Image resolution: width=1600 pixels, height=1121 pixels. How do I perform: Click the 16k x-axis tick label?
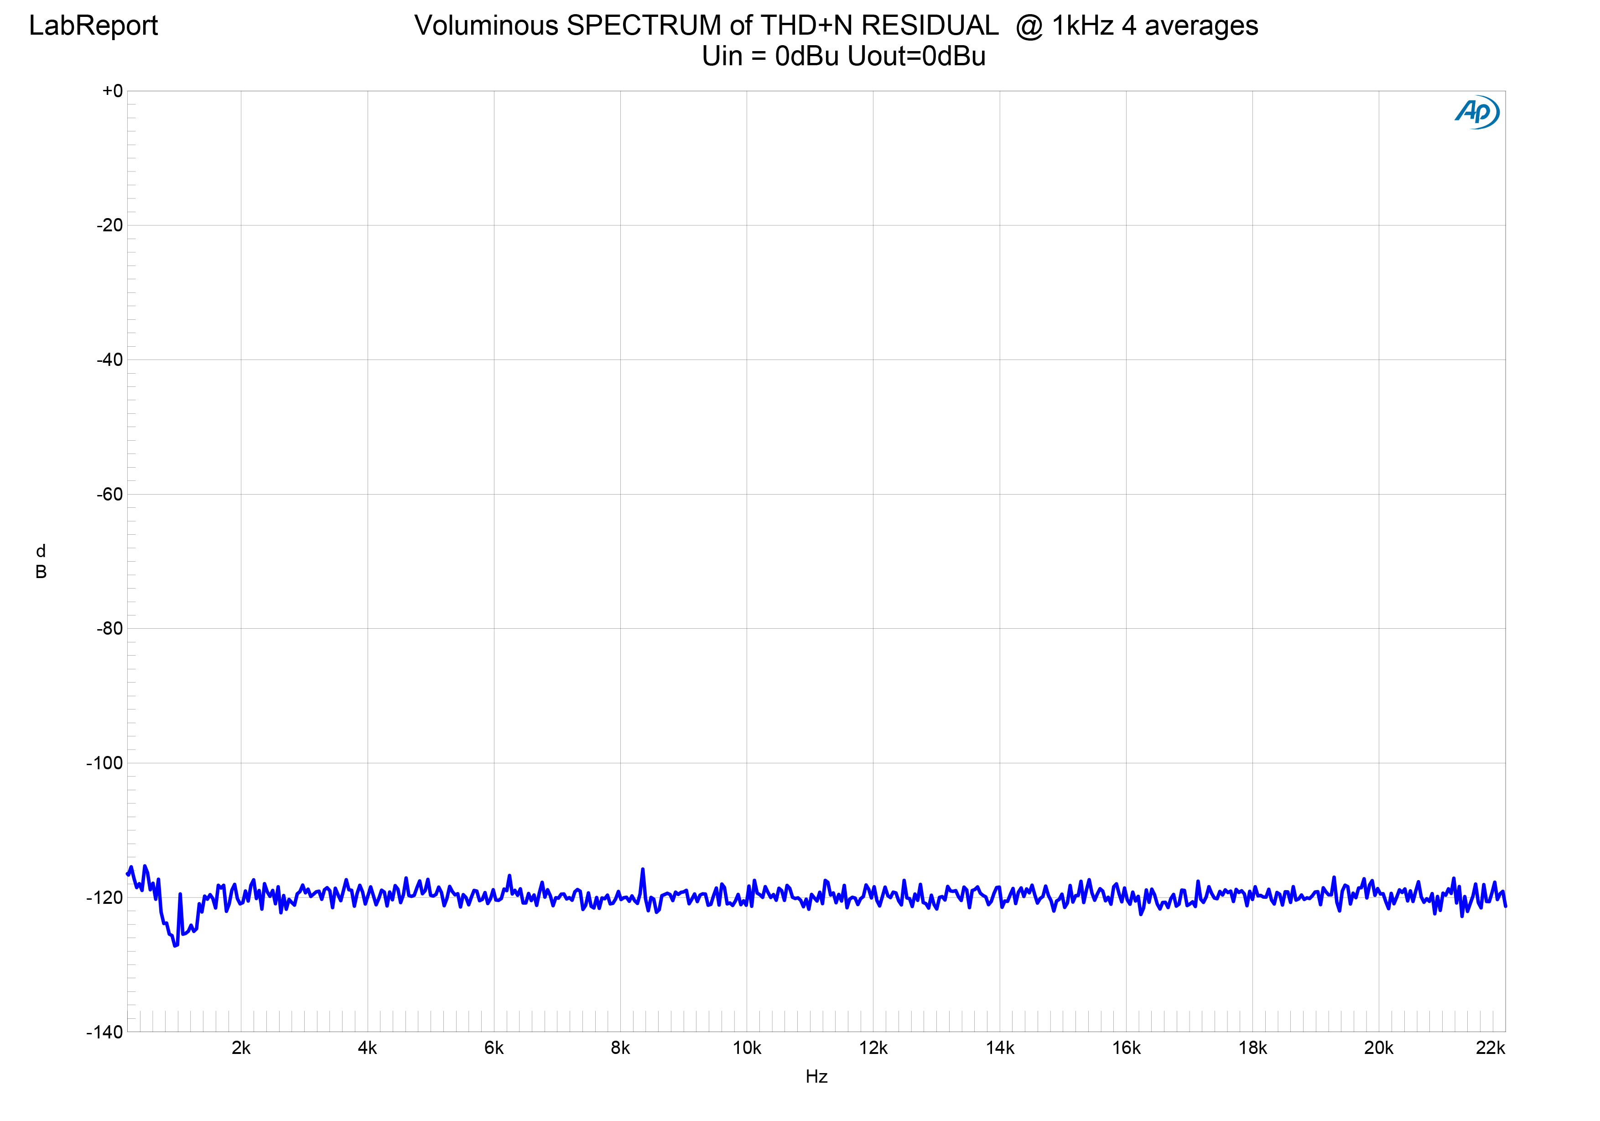[x=1126, y=1048]
